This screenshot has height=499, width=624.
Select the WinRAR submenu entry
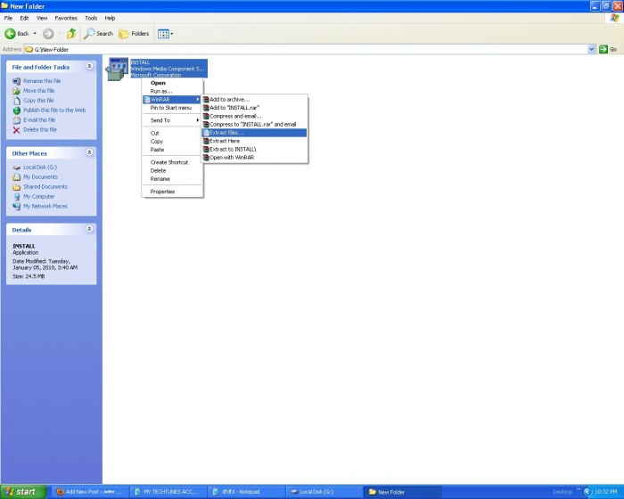point(172,100)
